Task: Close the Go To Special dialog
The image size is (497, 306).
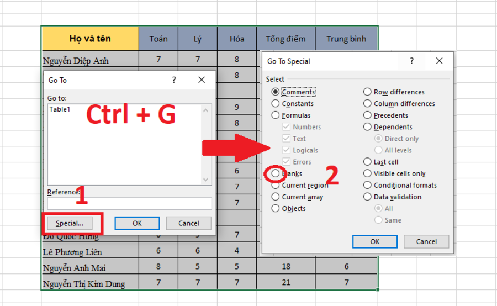Action: click(x=439, y=61)
